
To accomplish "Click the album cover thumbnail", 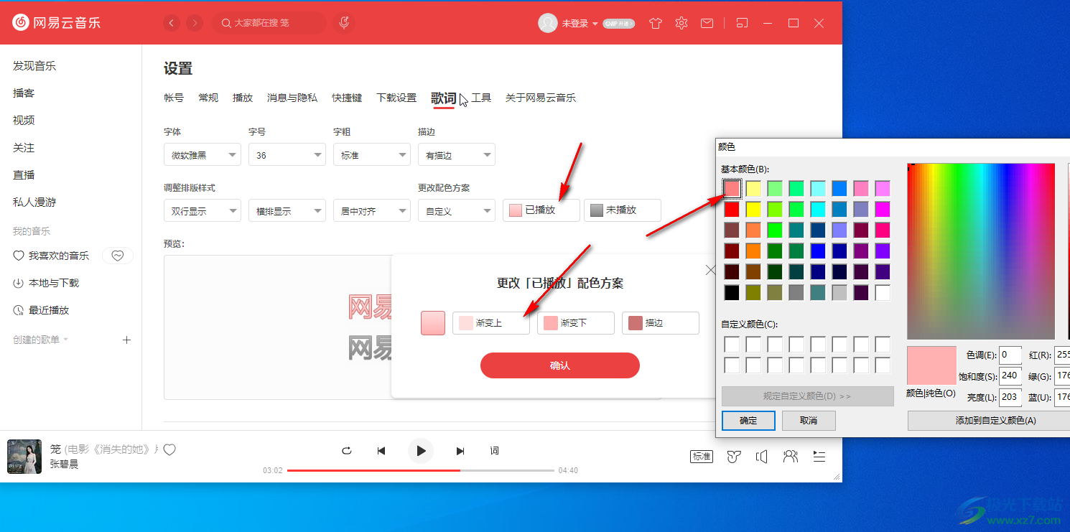I will [24, 457].
